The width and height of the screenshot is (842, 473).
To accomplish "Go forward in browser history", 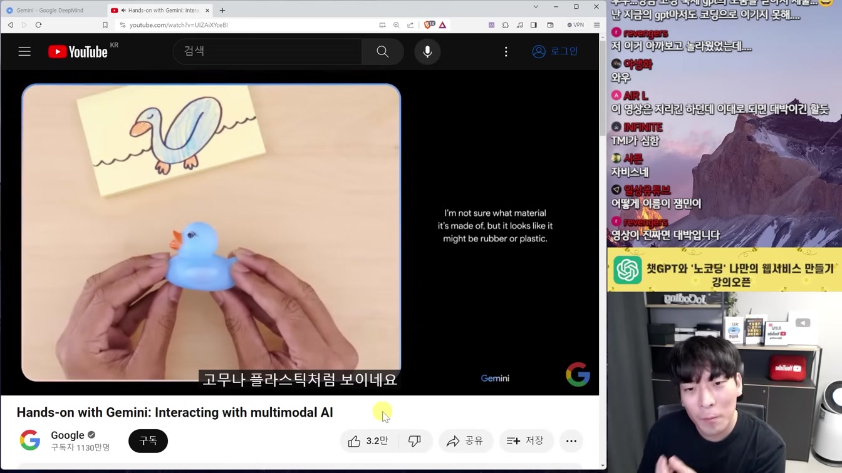I will (24, 25).
